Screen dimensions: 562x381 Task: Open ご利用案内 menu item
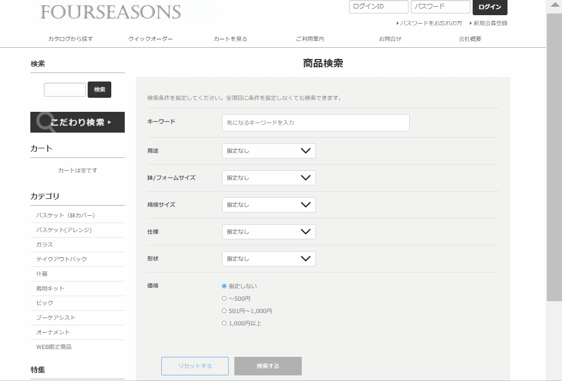310,39
